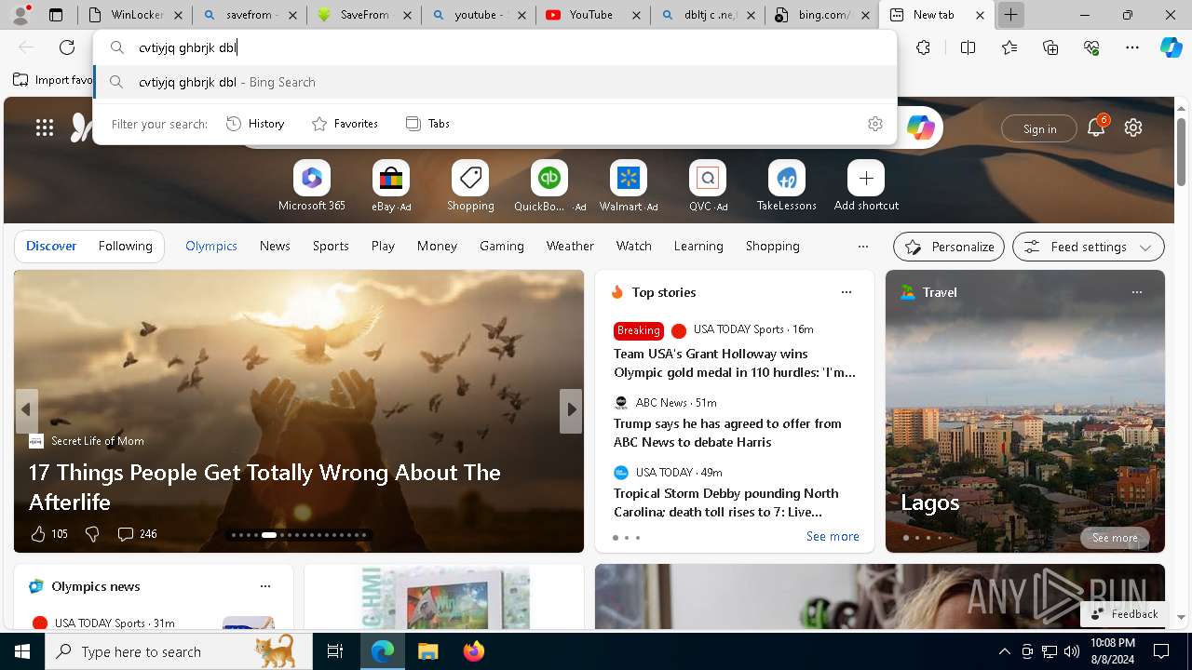Launch Firefox from the taskbar
Image resolution: width=1192 pixels, height=670 pixels.
point(473,651)
